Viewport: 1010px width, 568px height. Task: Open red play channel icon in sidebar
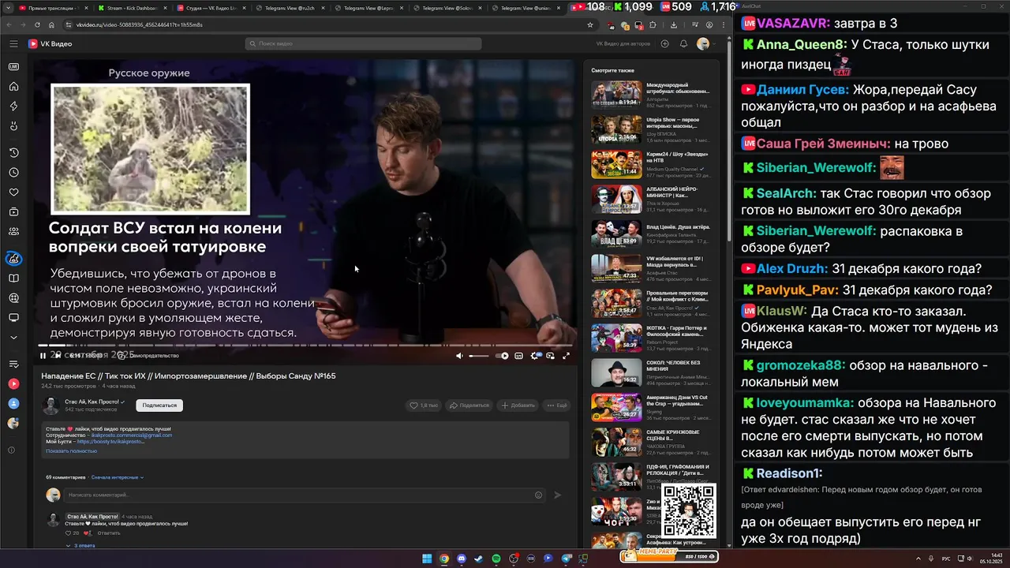(13, 383)
